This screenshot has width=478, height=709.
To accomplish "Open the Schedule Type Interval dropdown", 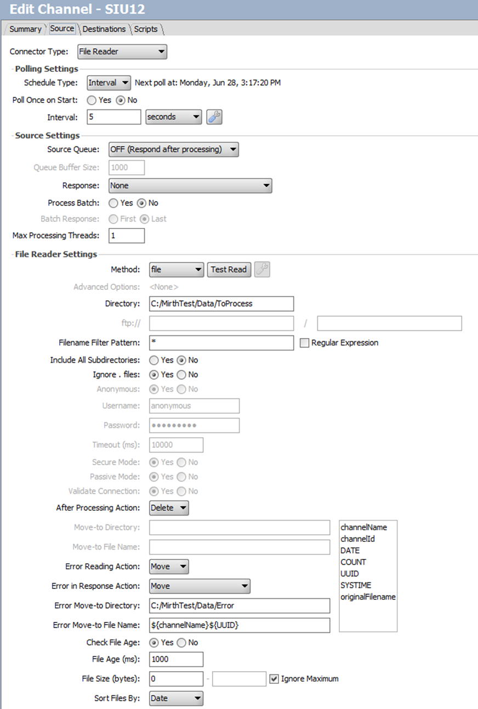I will pos(109,83).
